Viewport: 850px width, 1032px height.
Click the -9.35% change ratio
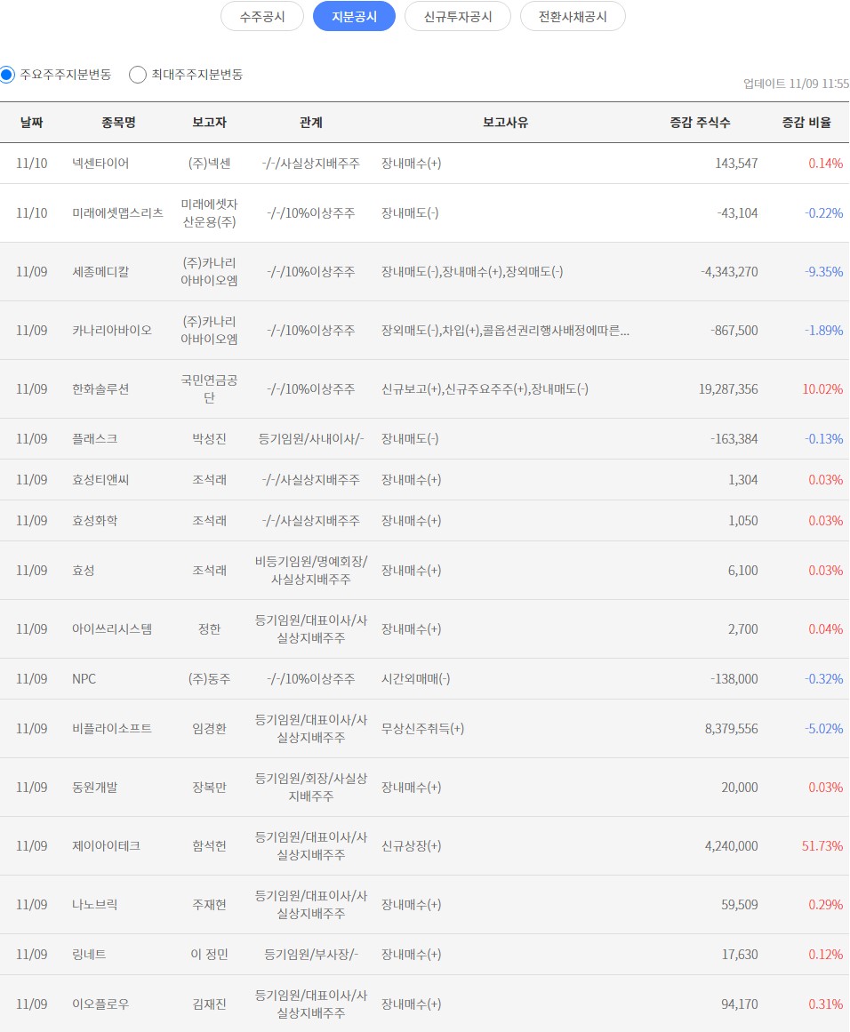tap(823, 272)
